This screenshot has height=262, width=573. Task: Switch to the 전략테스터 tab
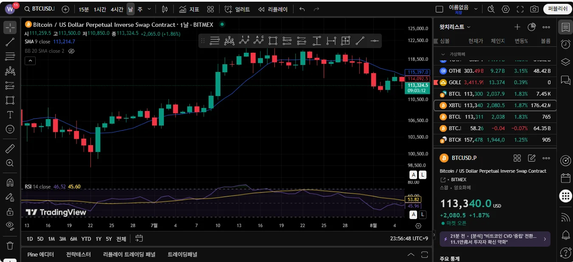pyautogui.click(x=78, y=254)
